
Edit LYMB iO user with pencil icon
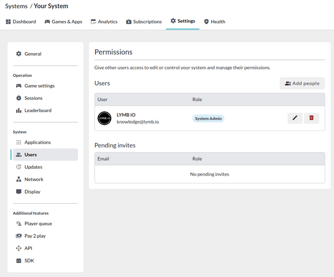295,118
